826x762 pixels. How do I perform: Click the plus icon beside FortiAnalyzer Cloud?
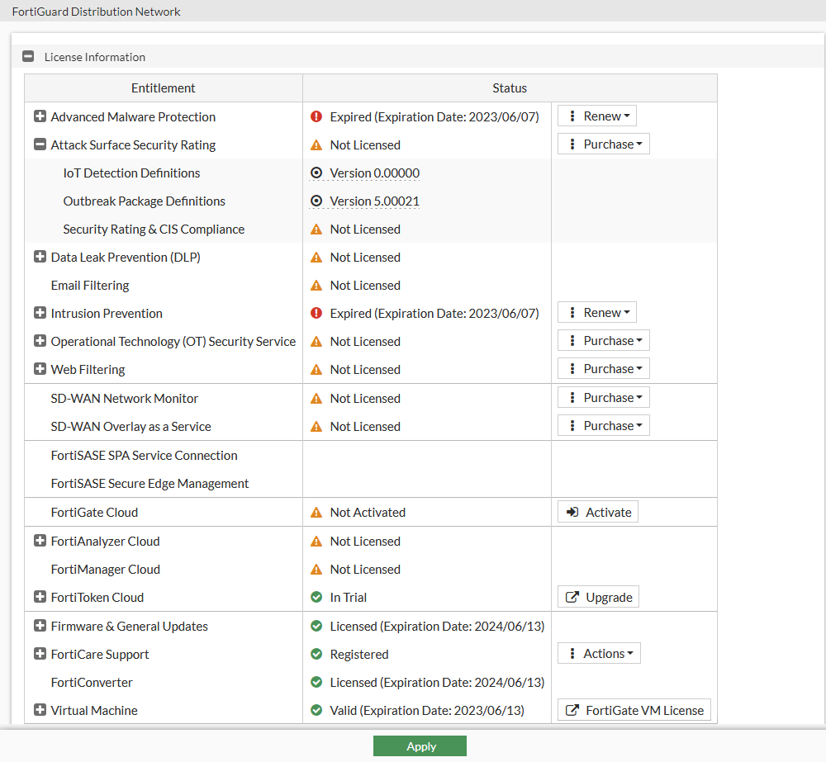click(x=40, y=541)
